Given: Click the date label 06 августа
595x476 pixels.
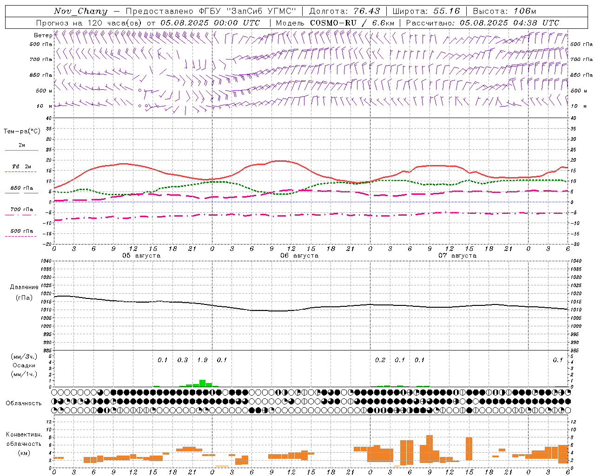Looking at the screenshot, I should [x=299, y=256].
